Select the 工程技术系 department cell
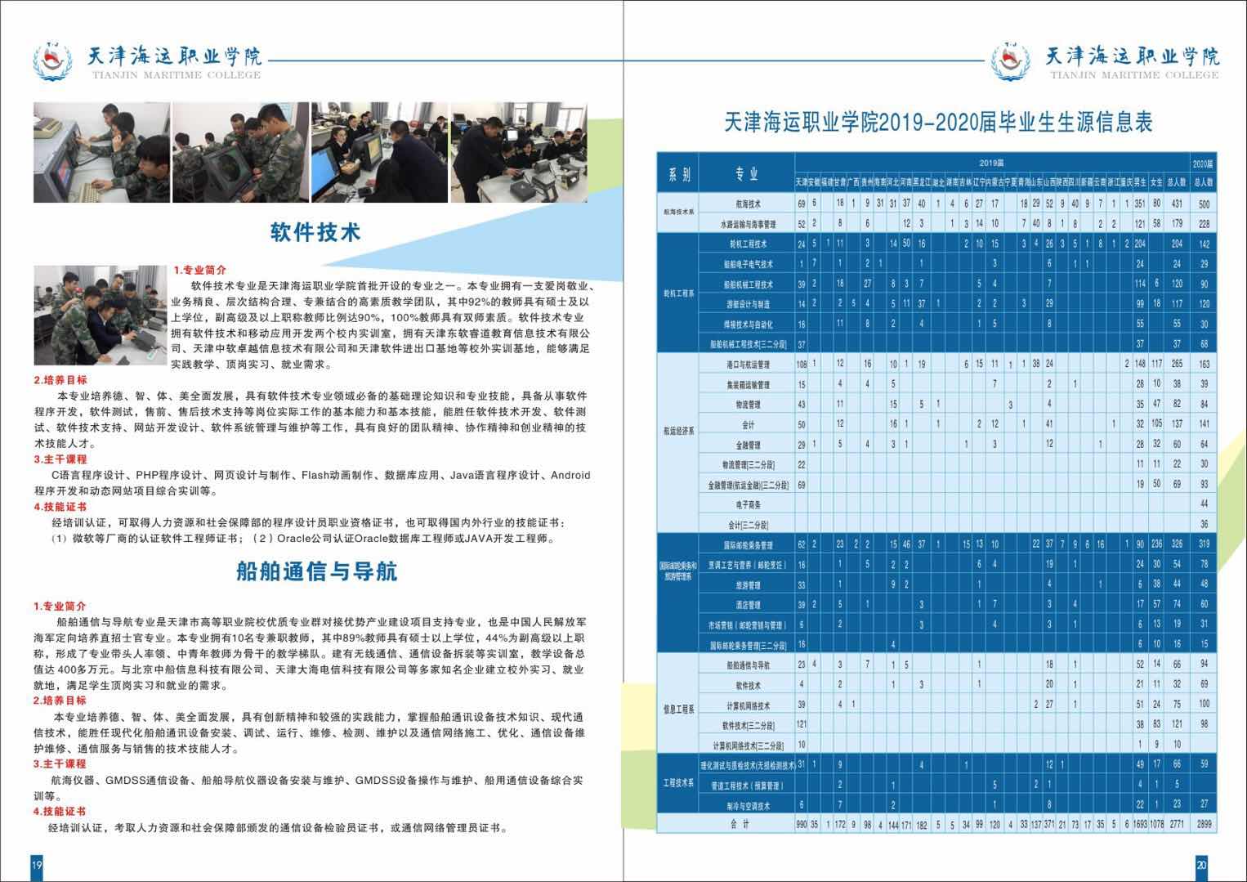The height and width of the screenshot is (882, 1247). coord(679,785)
